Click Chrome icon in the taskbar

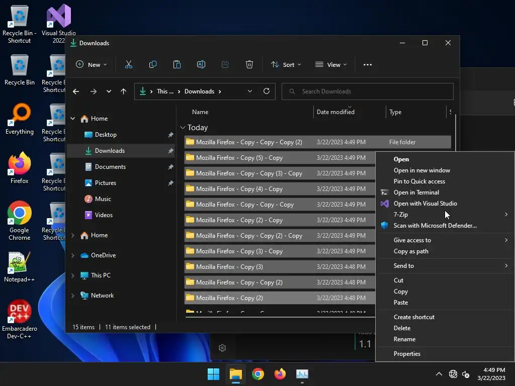coord(258,374)
